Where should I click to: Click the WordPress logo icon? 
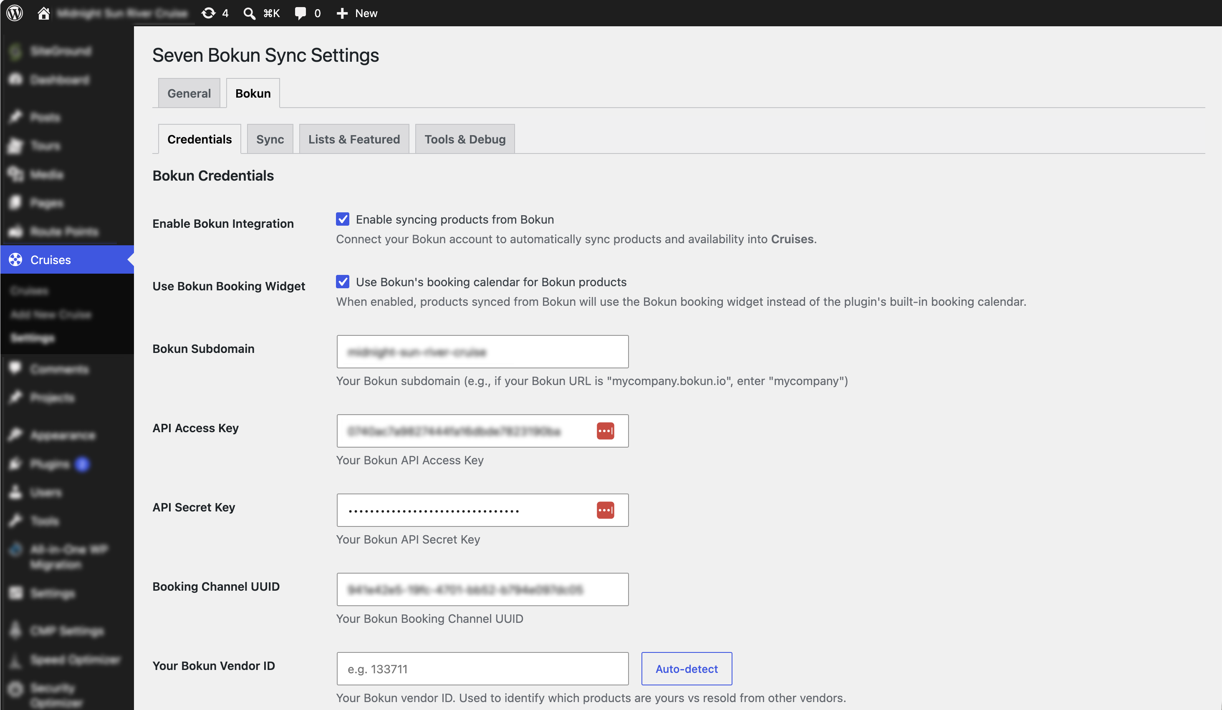point(15,13)
